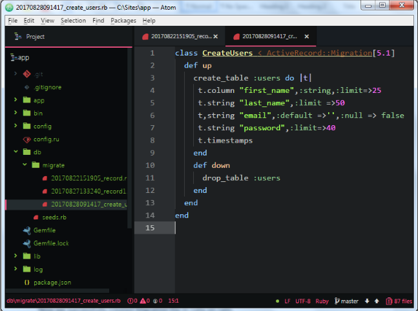Expand the lib folder
This screenshot has width=418, height=311.
(x=16, y=256)
